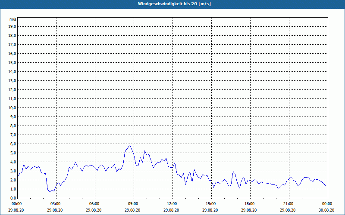
Task: Click the 06:00 time axis label
Action: [95, 204]
